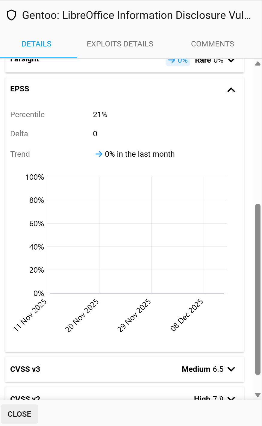Click the EPSS chart trend line
Image resolution: width=262 pixels, height=426 pixels.
point(137,293)
